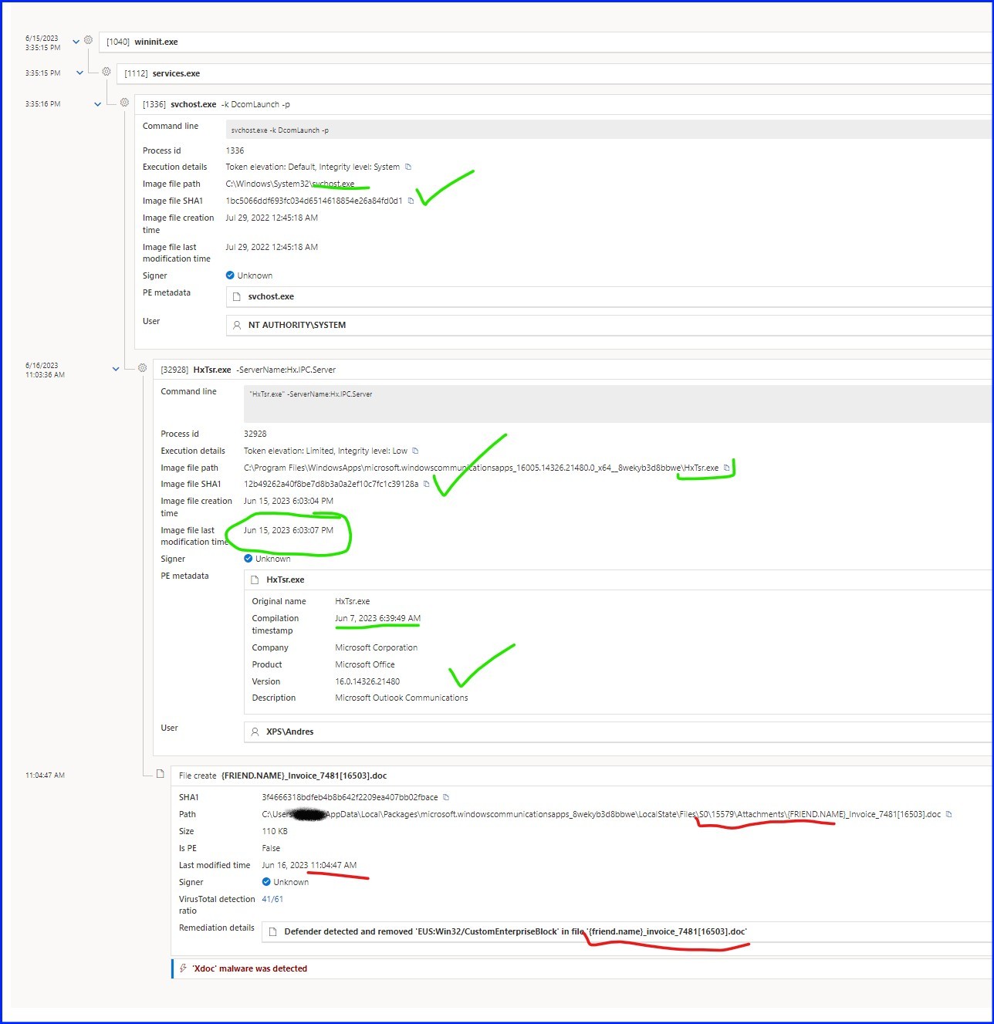Click the verified signer badge next to Unknown
This screenshot has width=994, height=1024.
point(230,275)
